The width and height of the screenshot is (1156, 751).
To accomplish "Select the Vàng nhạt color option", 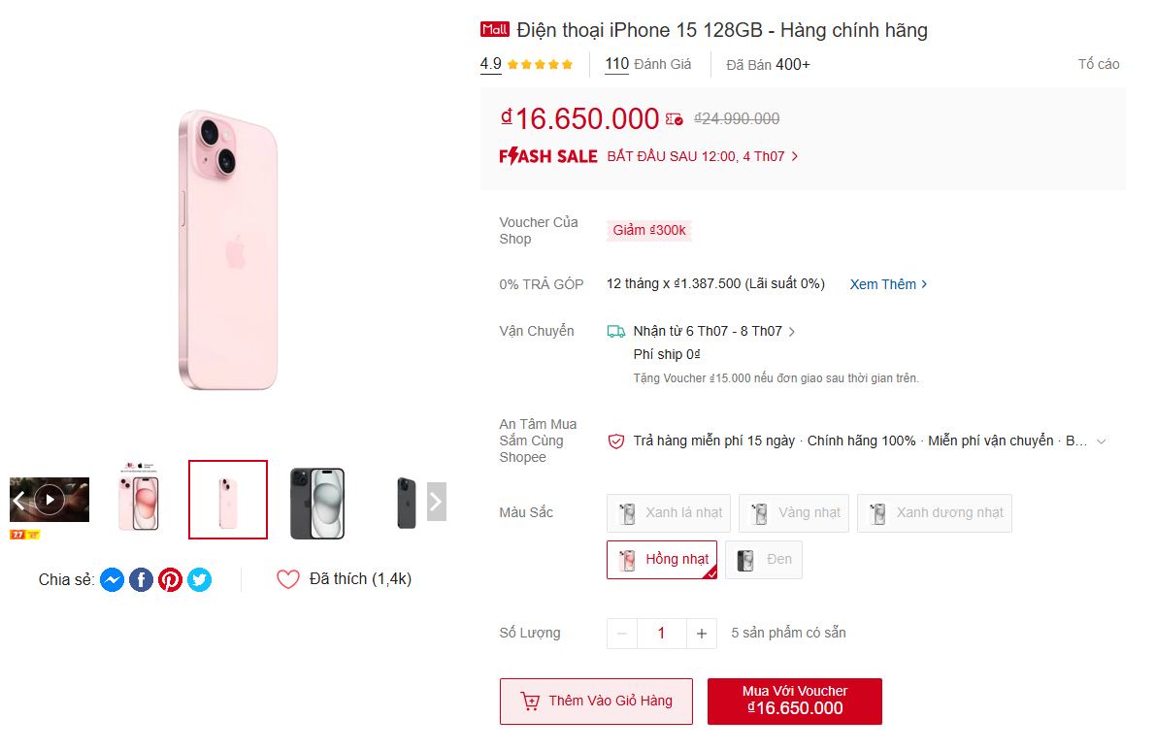I will click(793, 512).
